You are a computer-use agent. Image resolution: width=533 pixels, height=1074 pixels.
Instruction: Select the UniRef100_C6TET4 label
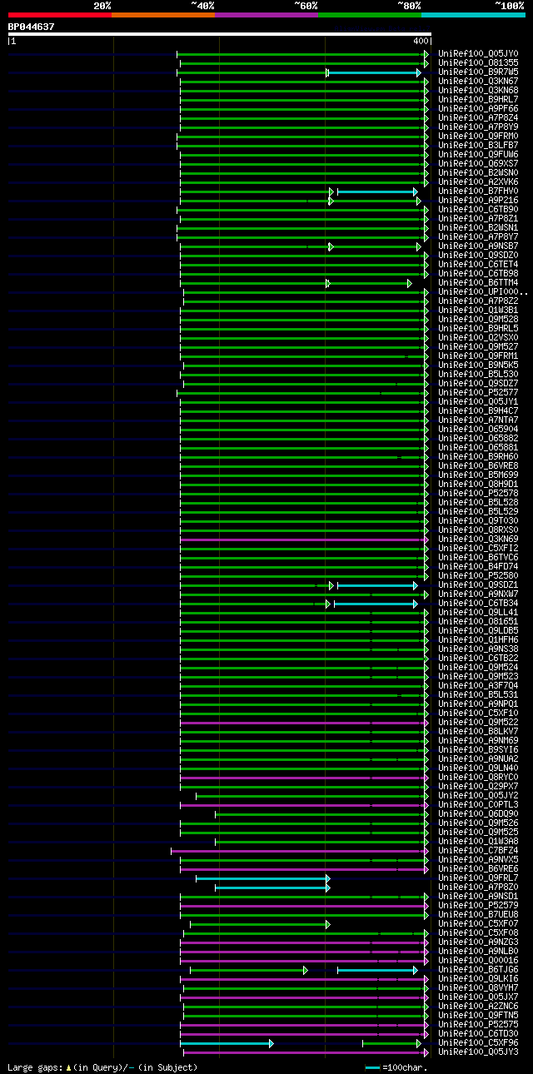click(478, 264)
